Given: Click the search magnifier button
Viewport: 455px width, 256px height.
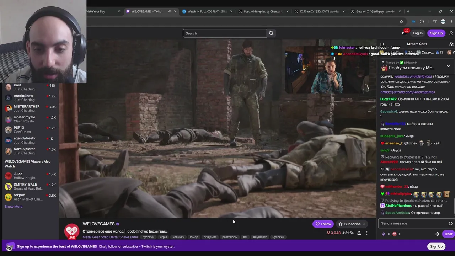Looking at the screenshot, I should [x=271, y=33].
